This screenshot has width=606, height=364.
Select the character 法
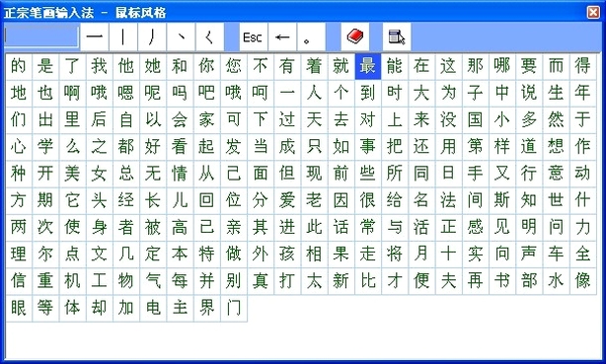pyautogui.click(x=448, y=200)
